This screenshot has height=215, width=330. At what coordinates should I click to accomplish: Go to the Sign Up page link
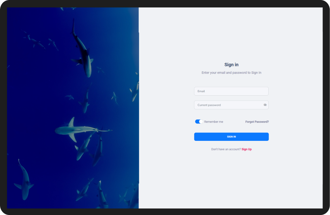tap(247, 149)
